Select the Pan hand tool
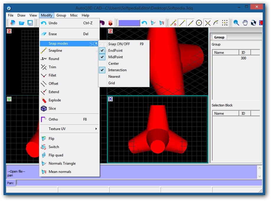This screenshot has height=201, width=271. coord(245,23)
